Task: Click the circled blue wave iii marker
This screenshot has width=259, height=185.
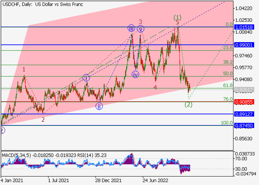Action: [131, 28]
